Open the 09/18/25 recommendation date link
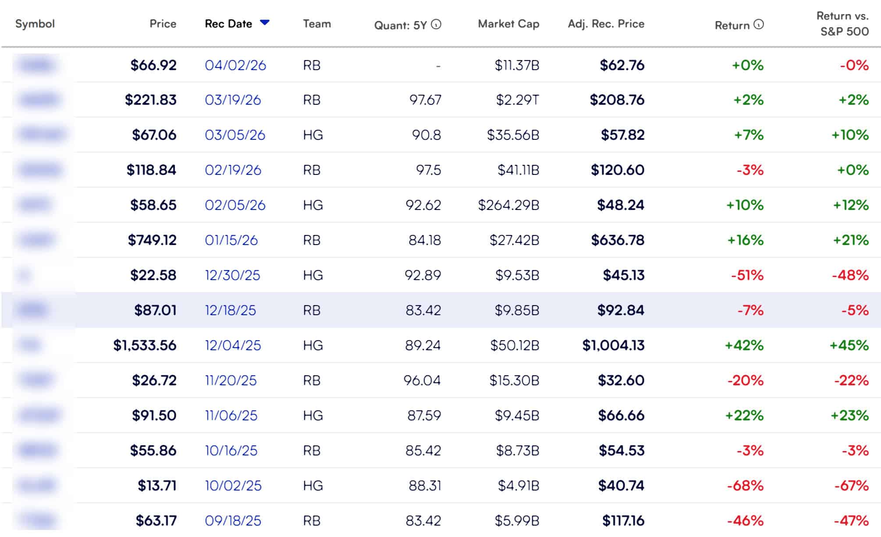This screenshot has height=537, width=881. tap(233, 521)
